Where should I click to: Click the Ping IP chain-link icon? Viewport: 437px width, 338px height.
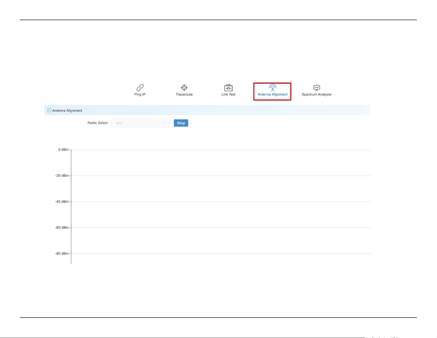[x=140, y=88]
